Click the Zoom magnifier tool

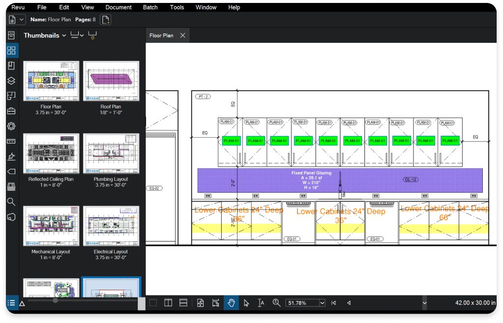coord(276,303)
